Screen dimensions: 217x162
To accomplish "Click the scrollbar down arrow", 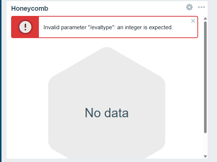I will tap(206, 156).
